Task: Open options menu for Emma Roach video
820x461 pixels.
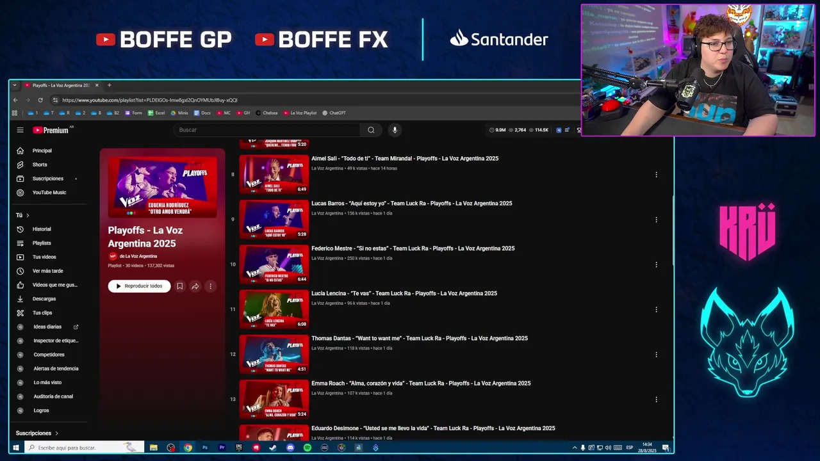Action: click(656, 400)
